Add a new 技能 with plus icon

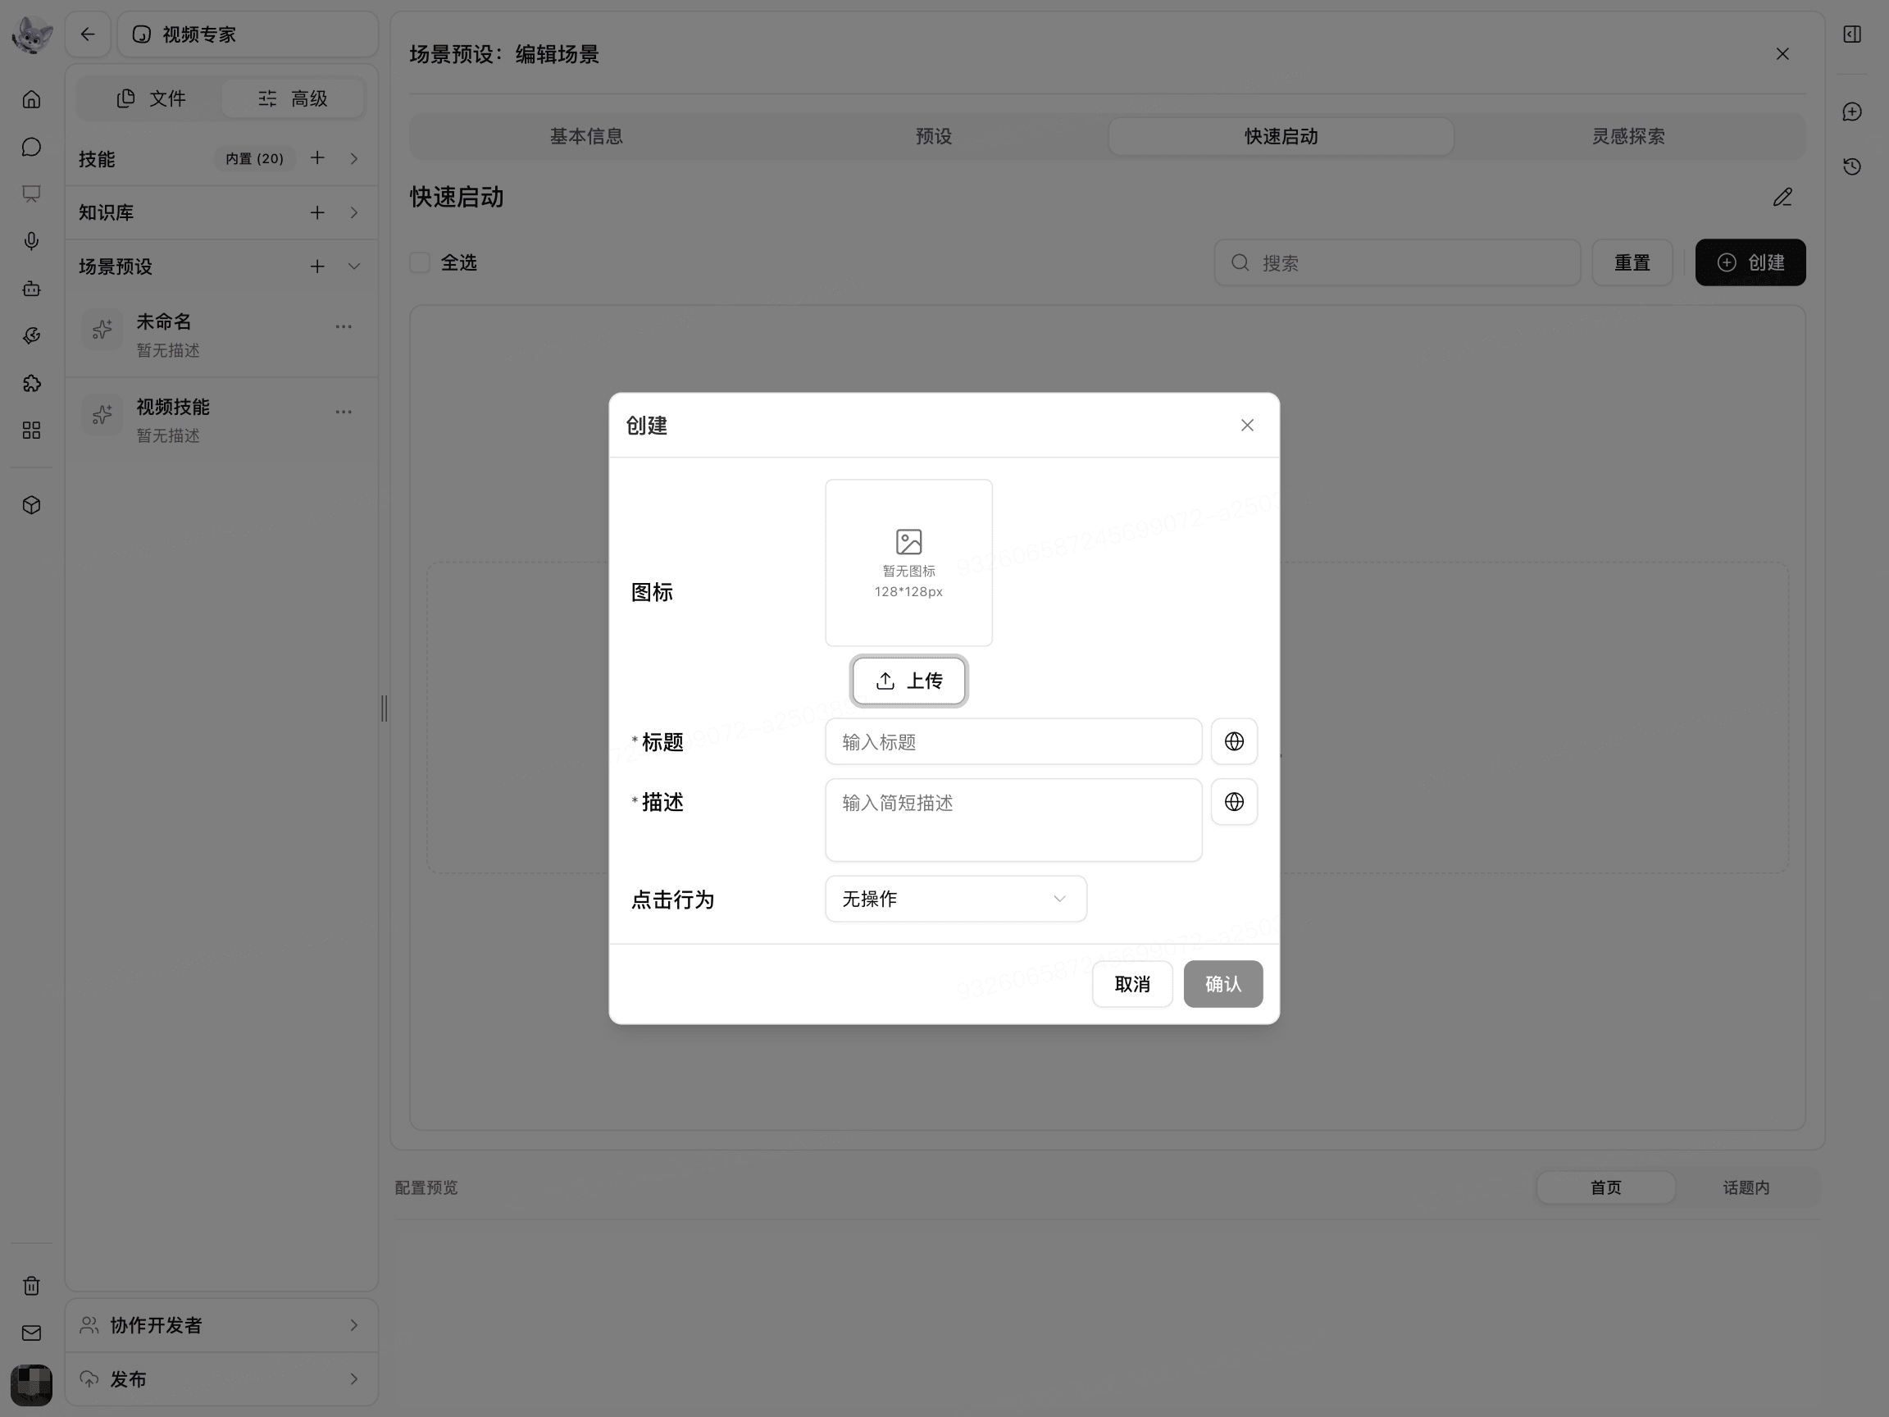(x=316, y=158)
